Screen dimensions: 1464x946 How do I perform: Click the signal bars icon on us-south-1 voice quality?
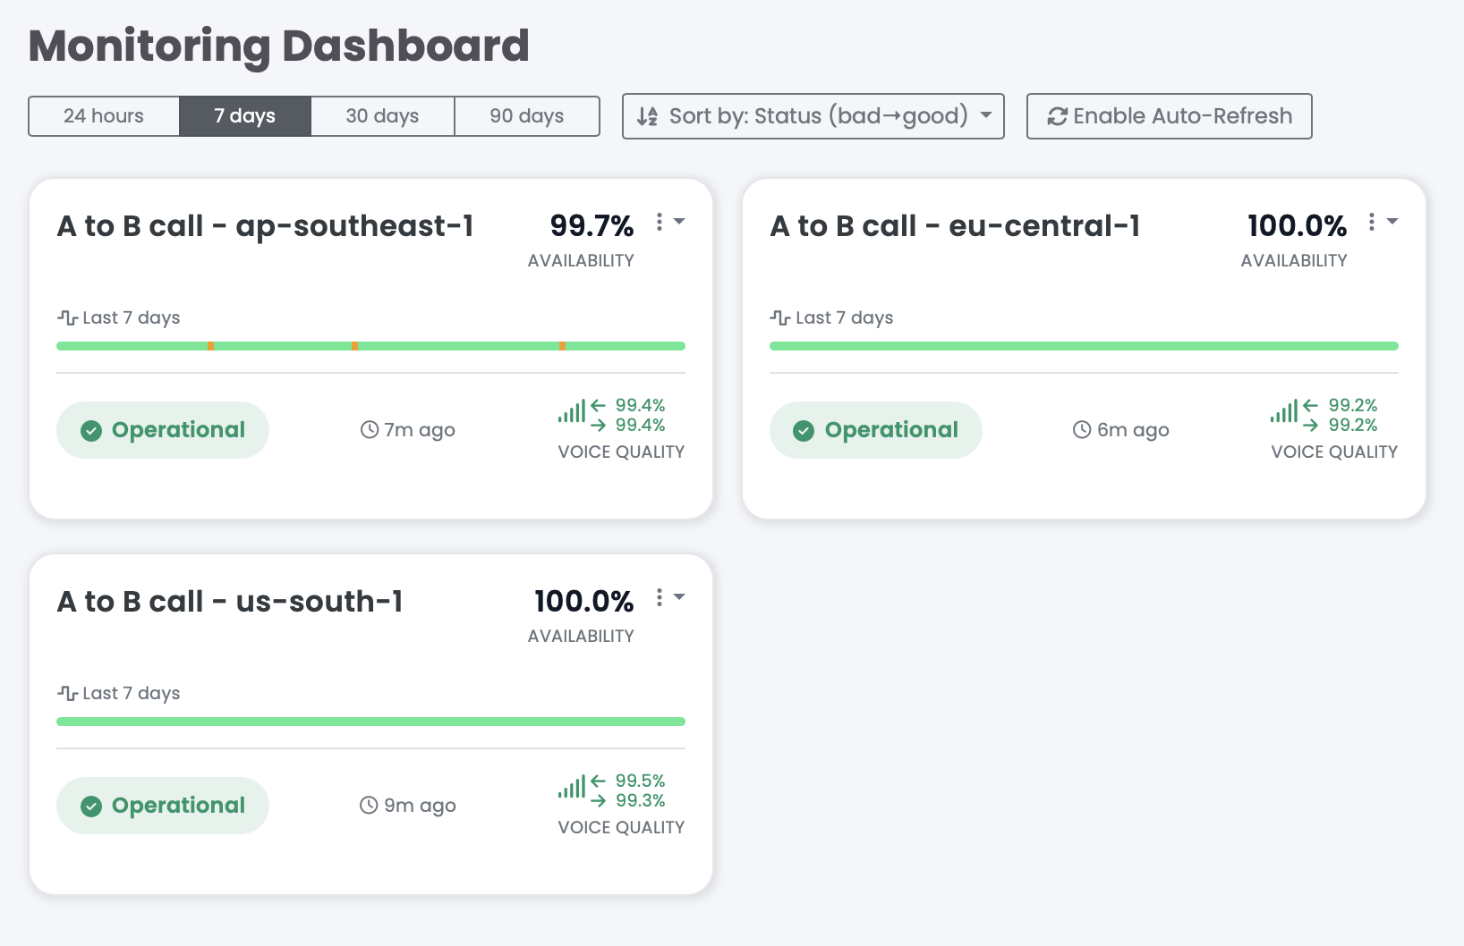(x=573, y=789)
